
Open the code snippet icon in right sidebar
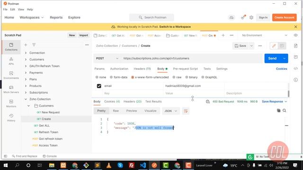coord(295,68)
